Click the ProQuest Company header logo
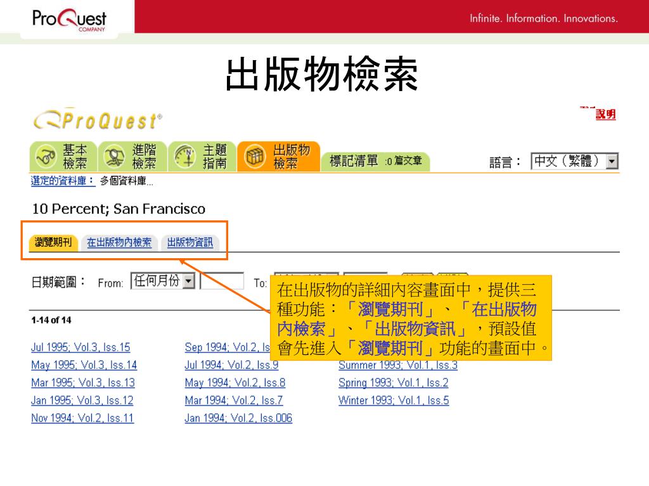 70,20
